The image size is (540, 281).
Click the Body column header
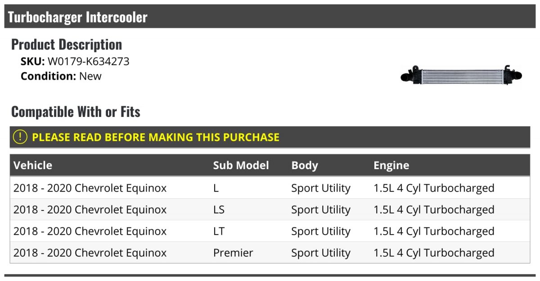[305, 165]
